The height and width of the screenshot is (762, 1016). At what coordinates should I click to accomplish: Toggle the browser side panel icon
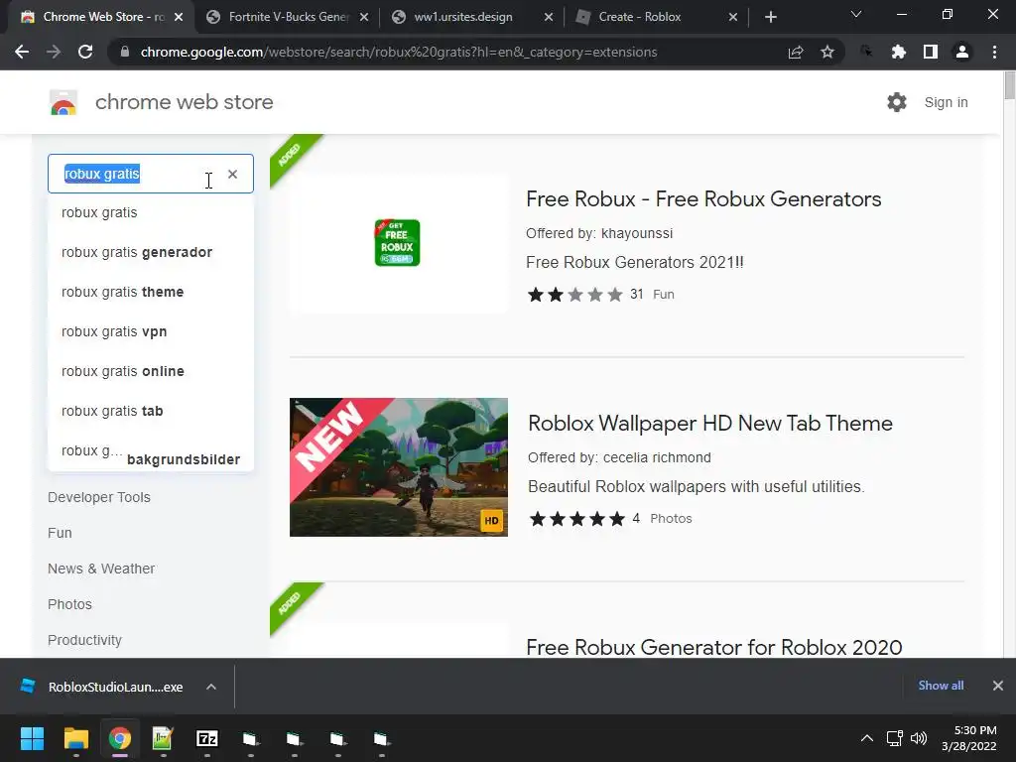click(x=931, y=52)
